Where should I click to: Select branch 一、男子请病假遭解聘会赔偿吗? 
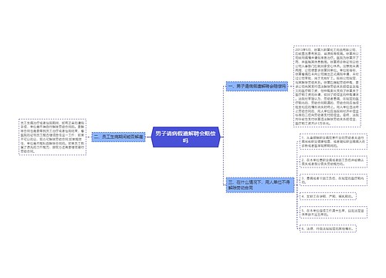(x=257, y=86)
